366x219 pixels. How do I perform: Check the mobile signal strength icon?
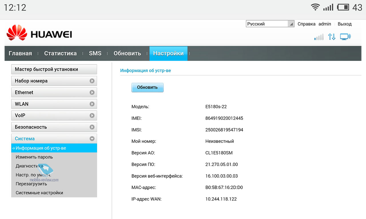[x=319, y=37]
